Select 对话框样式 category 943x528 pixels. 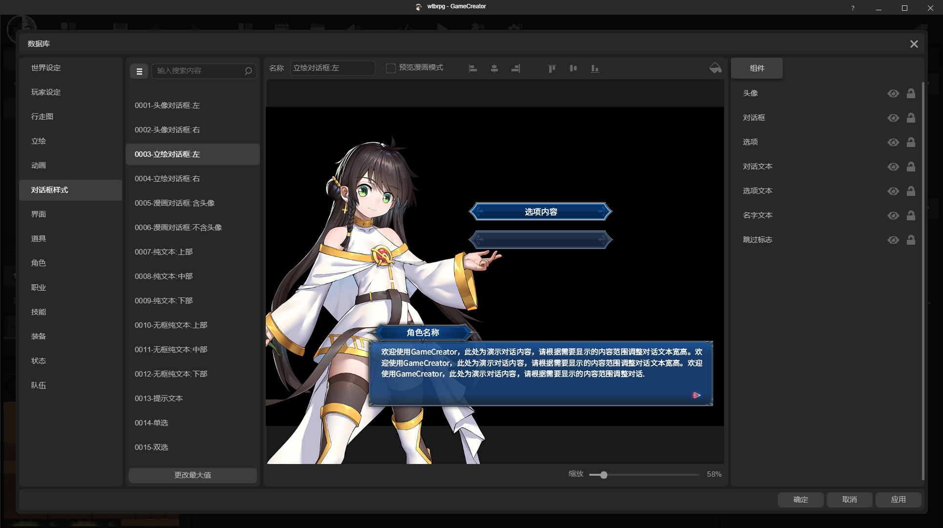pyautogui.click(x=70, y=190)
